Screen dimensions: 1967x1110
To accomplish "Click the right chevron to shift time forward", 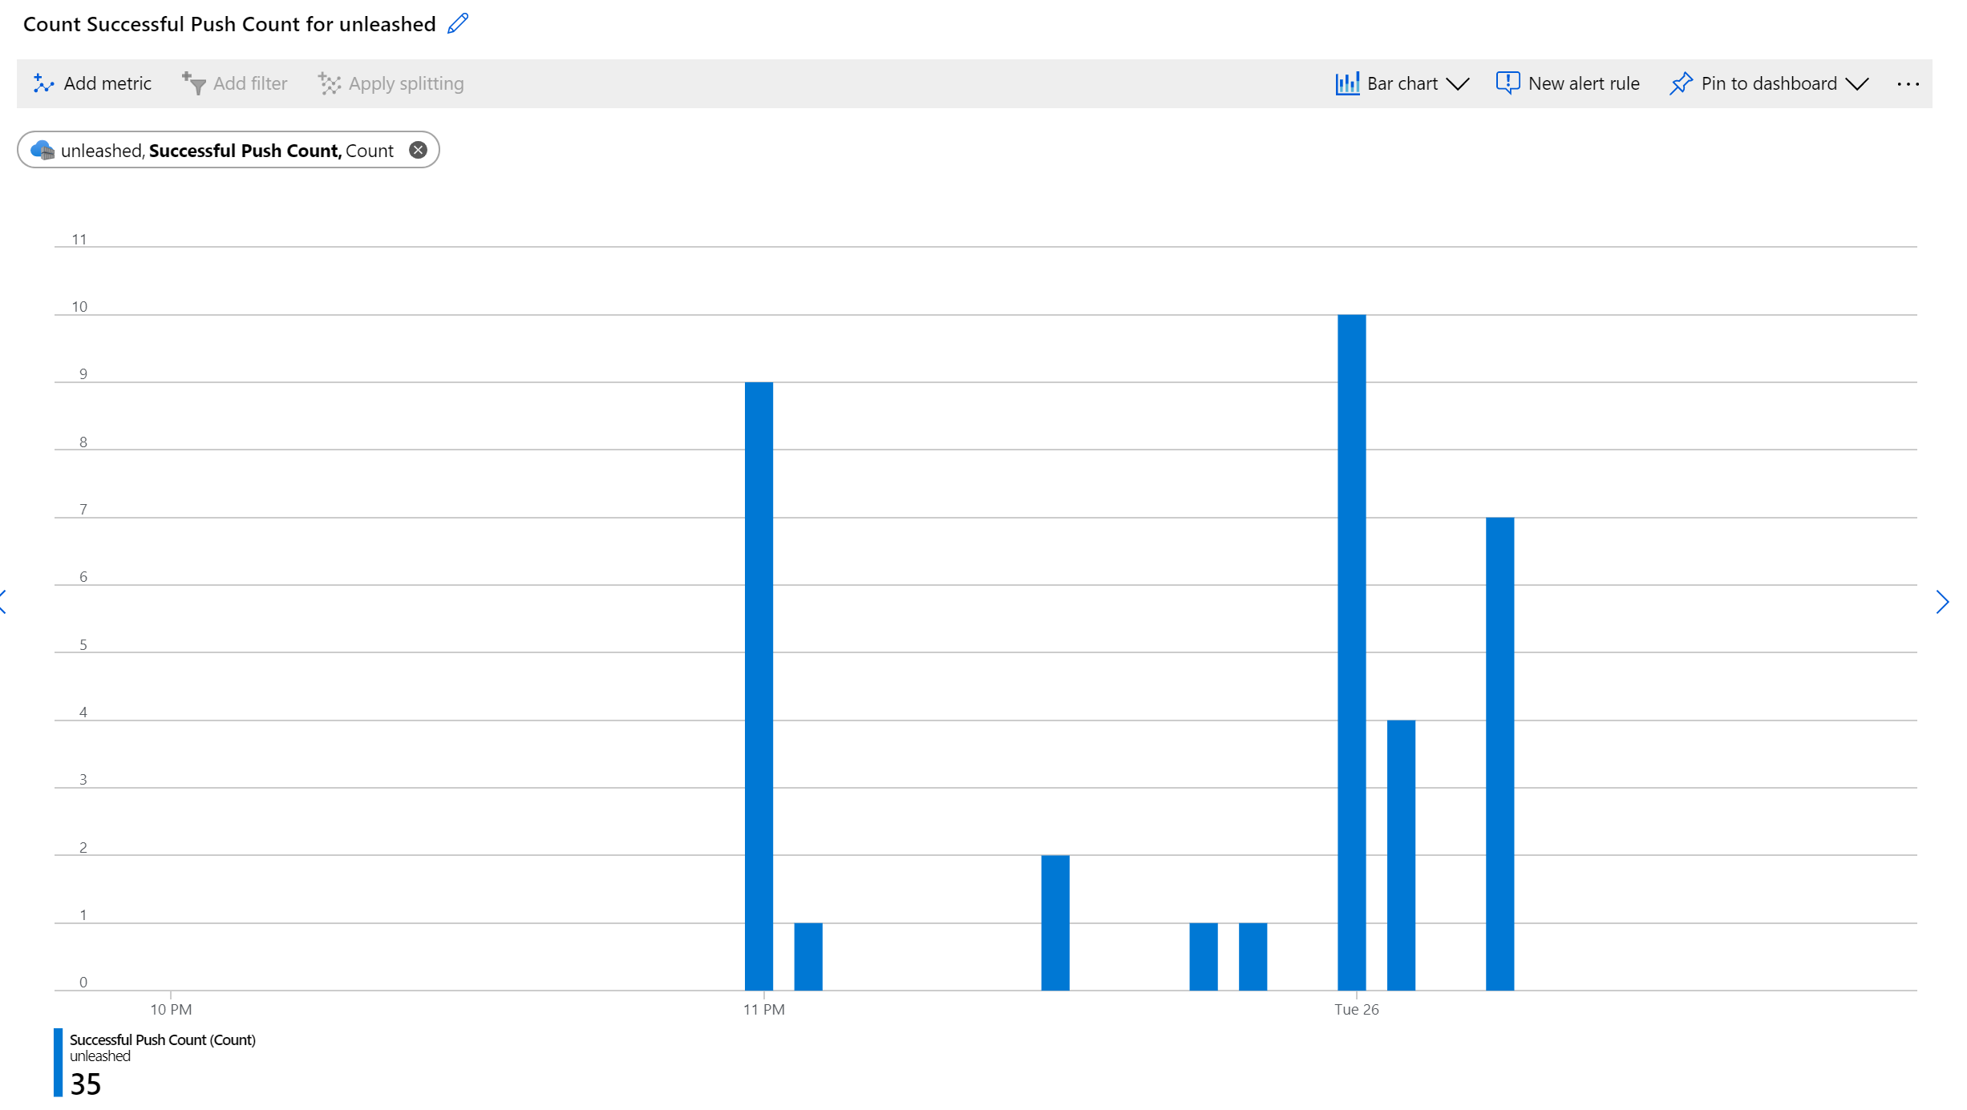I will (x=1943, y=602).
